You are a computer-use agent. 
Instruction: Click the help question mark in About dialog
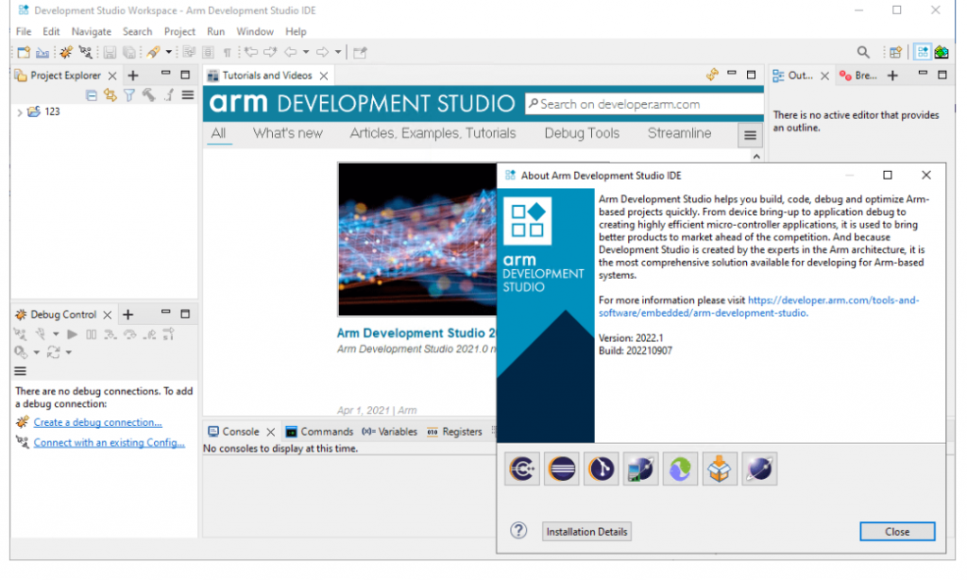coord(518,531)
